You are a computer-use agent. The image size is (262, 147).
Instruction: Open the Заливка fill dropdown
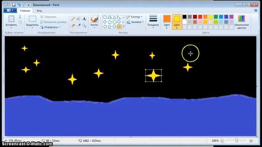click(135, 22)
